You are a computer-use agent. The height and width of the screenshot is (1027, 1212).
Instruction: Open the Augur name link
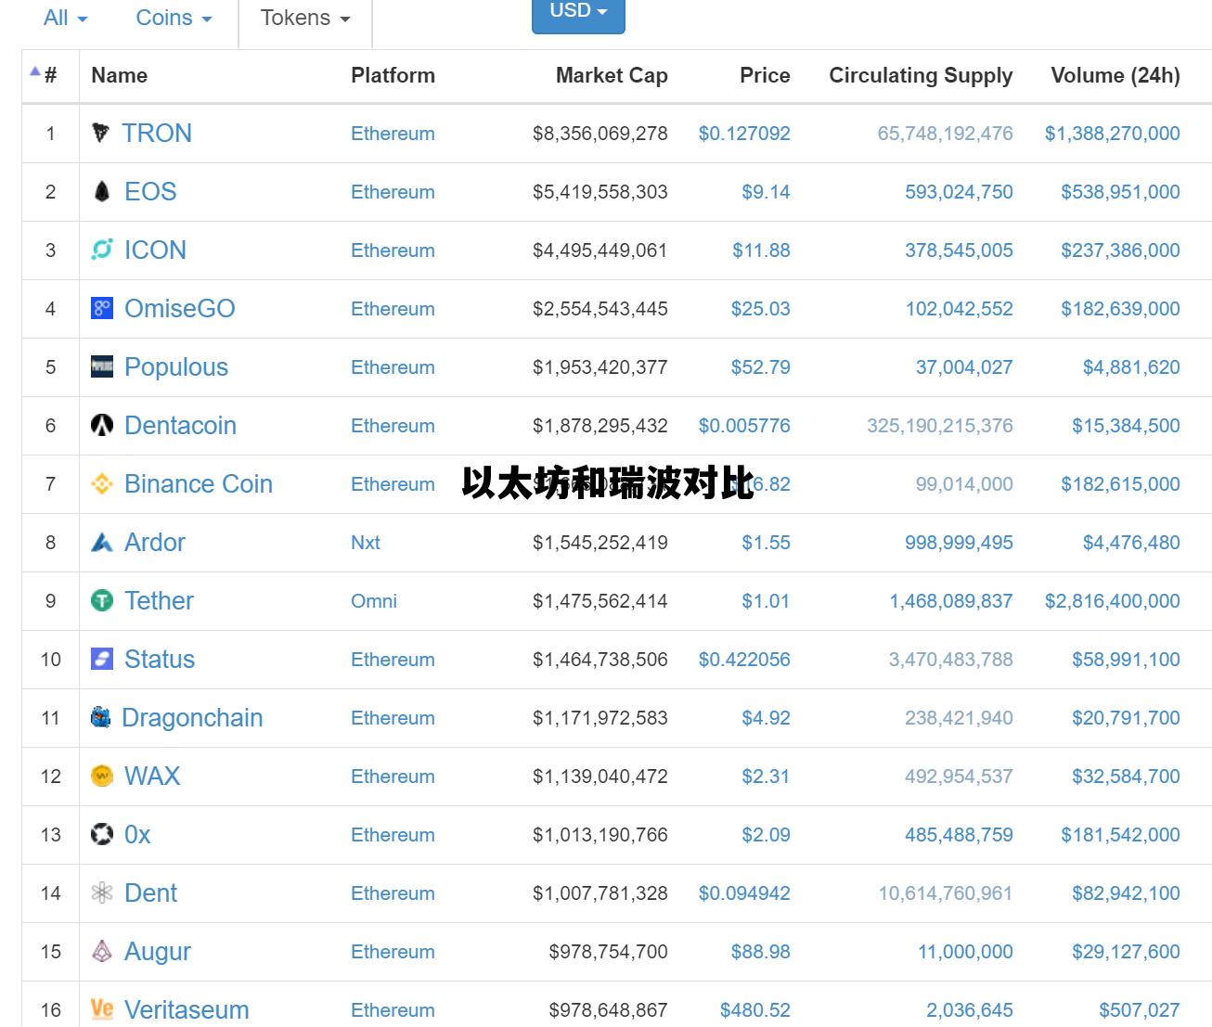click(x=158, y=951)
